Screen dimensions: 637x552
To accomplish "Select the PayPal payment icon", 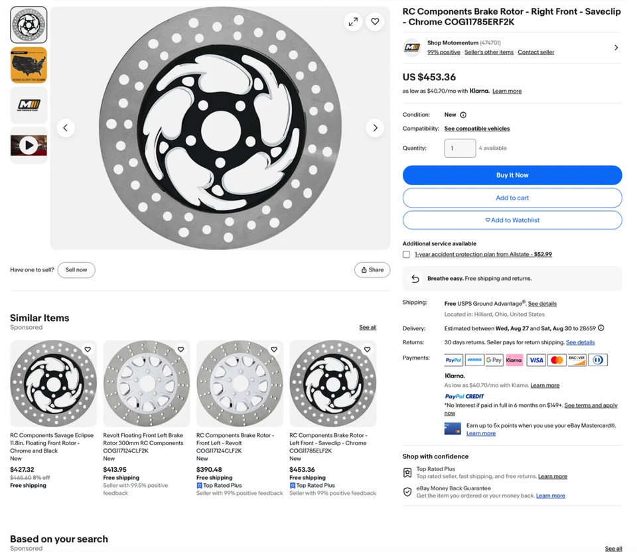I will [x=453, y=360].
